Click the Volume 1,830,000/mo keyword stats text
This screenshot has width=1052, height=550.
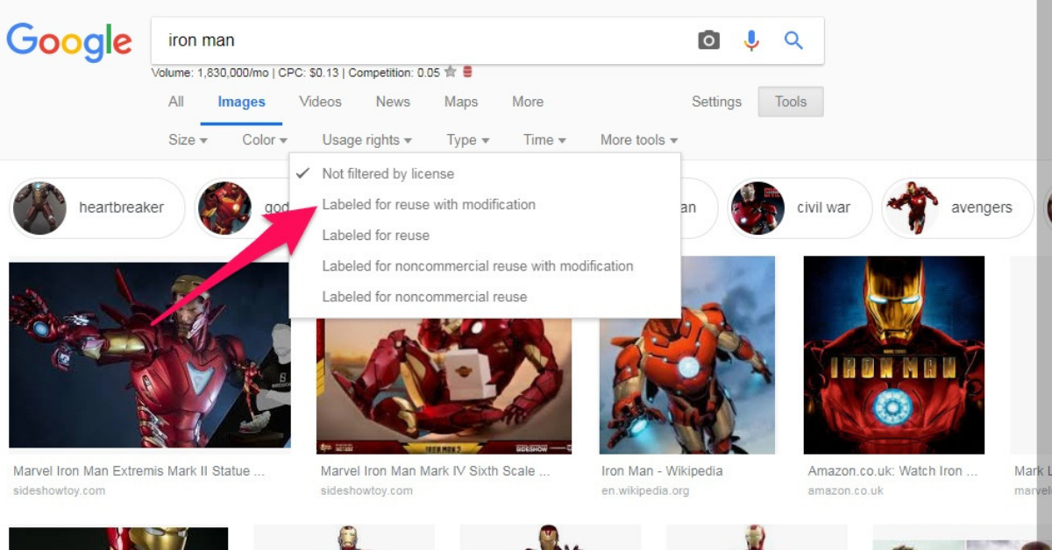tap(212, 73)
